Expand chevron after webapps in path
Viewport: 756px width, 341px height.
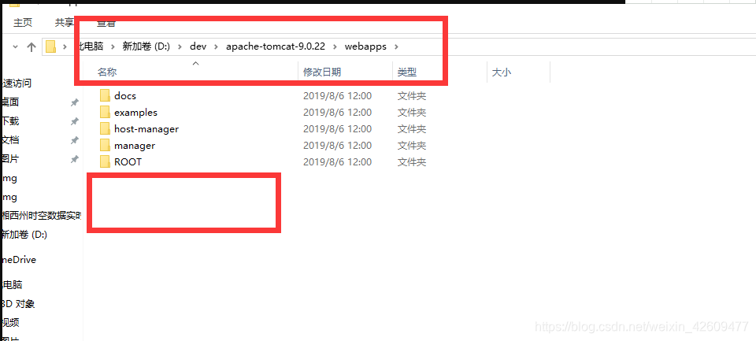click(397, 46)
